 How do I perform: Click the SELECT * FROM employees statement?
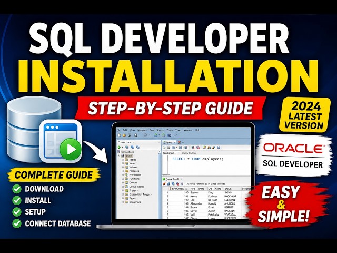click(198, 159)
